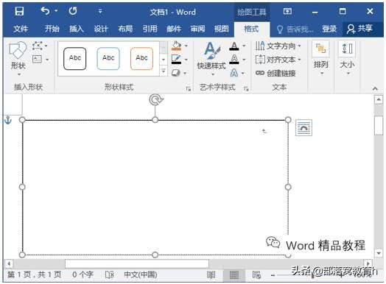Viewport: 386px width, 284px height.
Task: Click the Text Outline A icon
Action: point(234,60)
